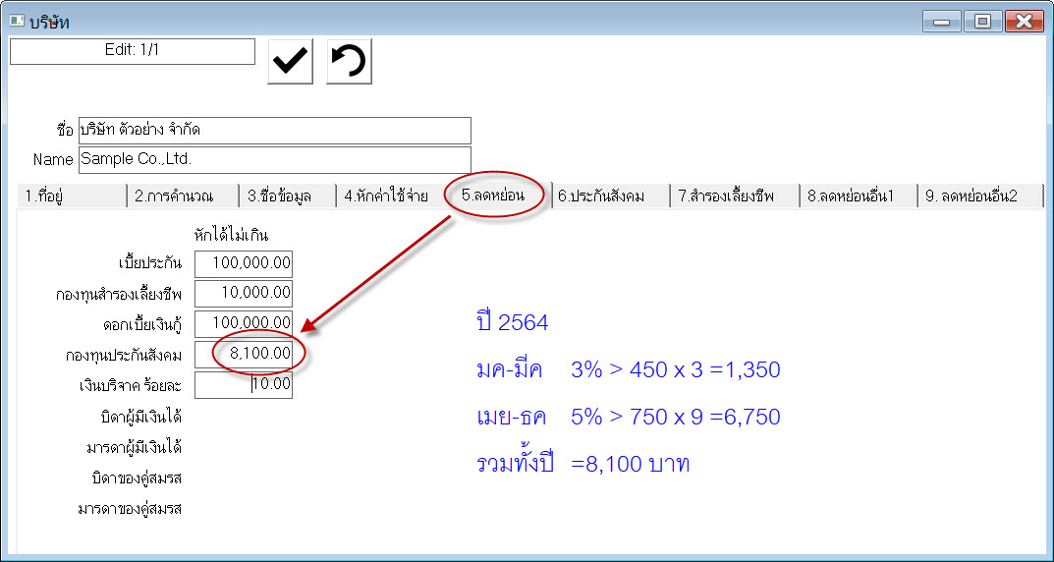Click the Edit: 1/1 record indicator
The height and width of the screenshot is (562, 1054).
point(133,51)
